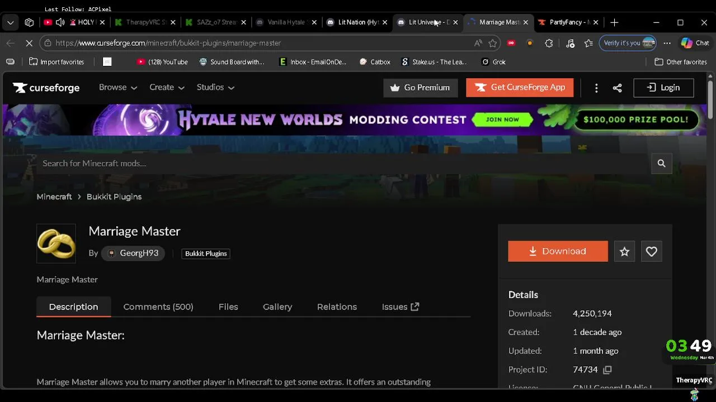Open the Stake.us bookmark
This screenshot has height=402, width=716.
(x=434, y=62)
